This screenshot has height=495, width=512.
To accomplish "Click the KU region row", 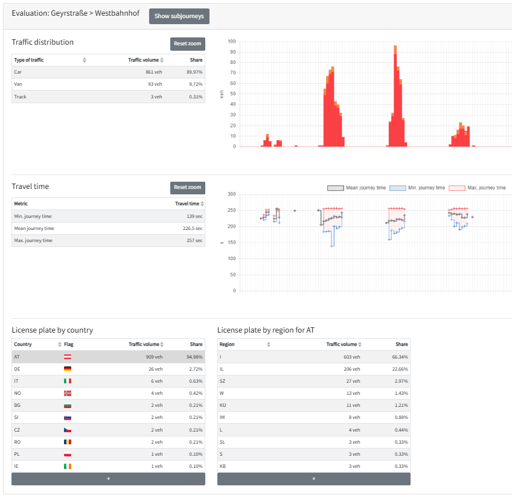I will 314,405.
